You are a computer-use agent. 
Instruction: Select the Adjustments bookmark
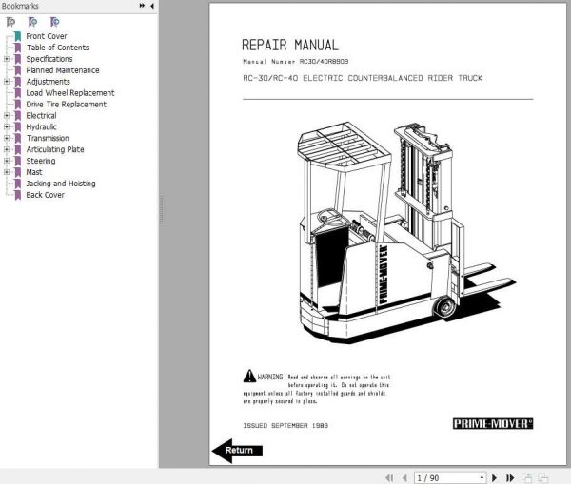(x=48, y=82)
